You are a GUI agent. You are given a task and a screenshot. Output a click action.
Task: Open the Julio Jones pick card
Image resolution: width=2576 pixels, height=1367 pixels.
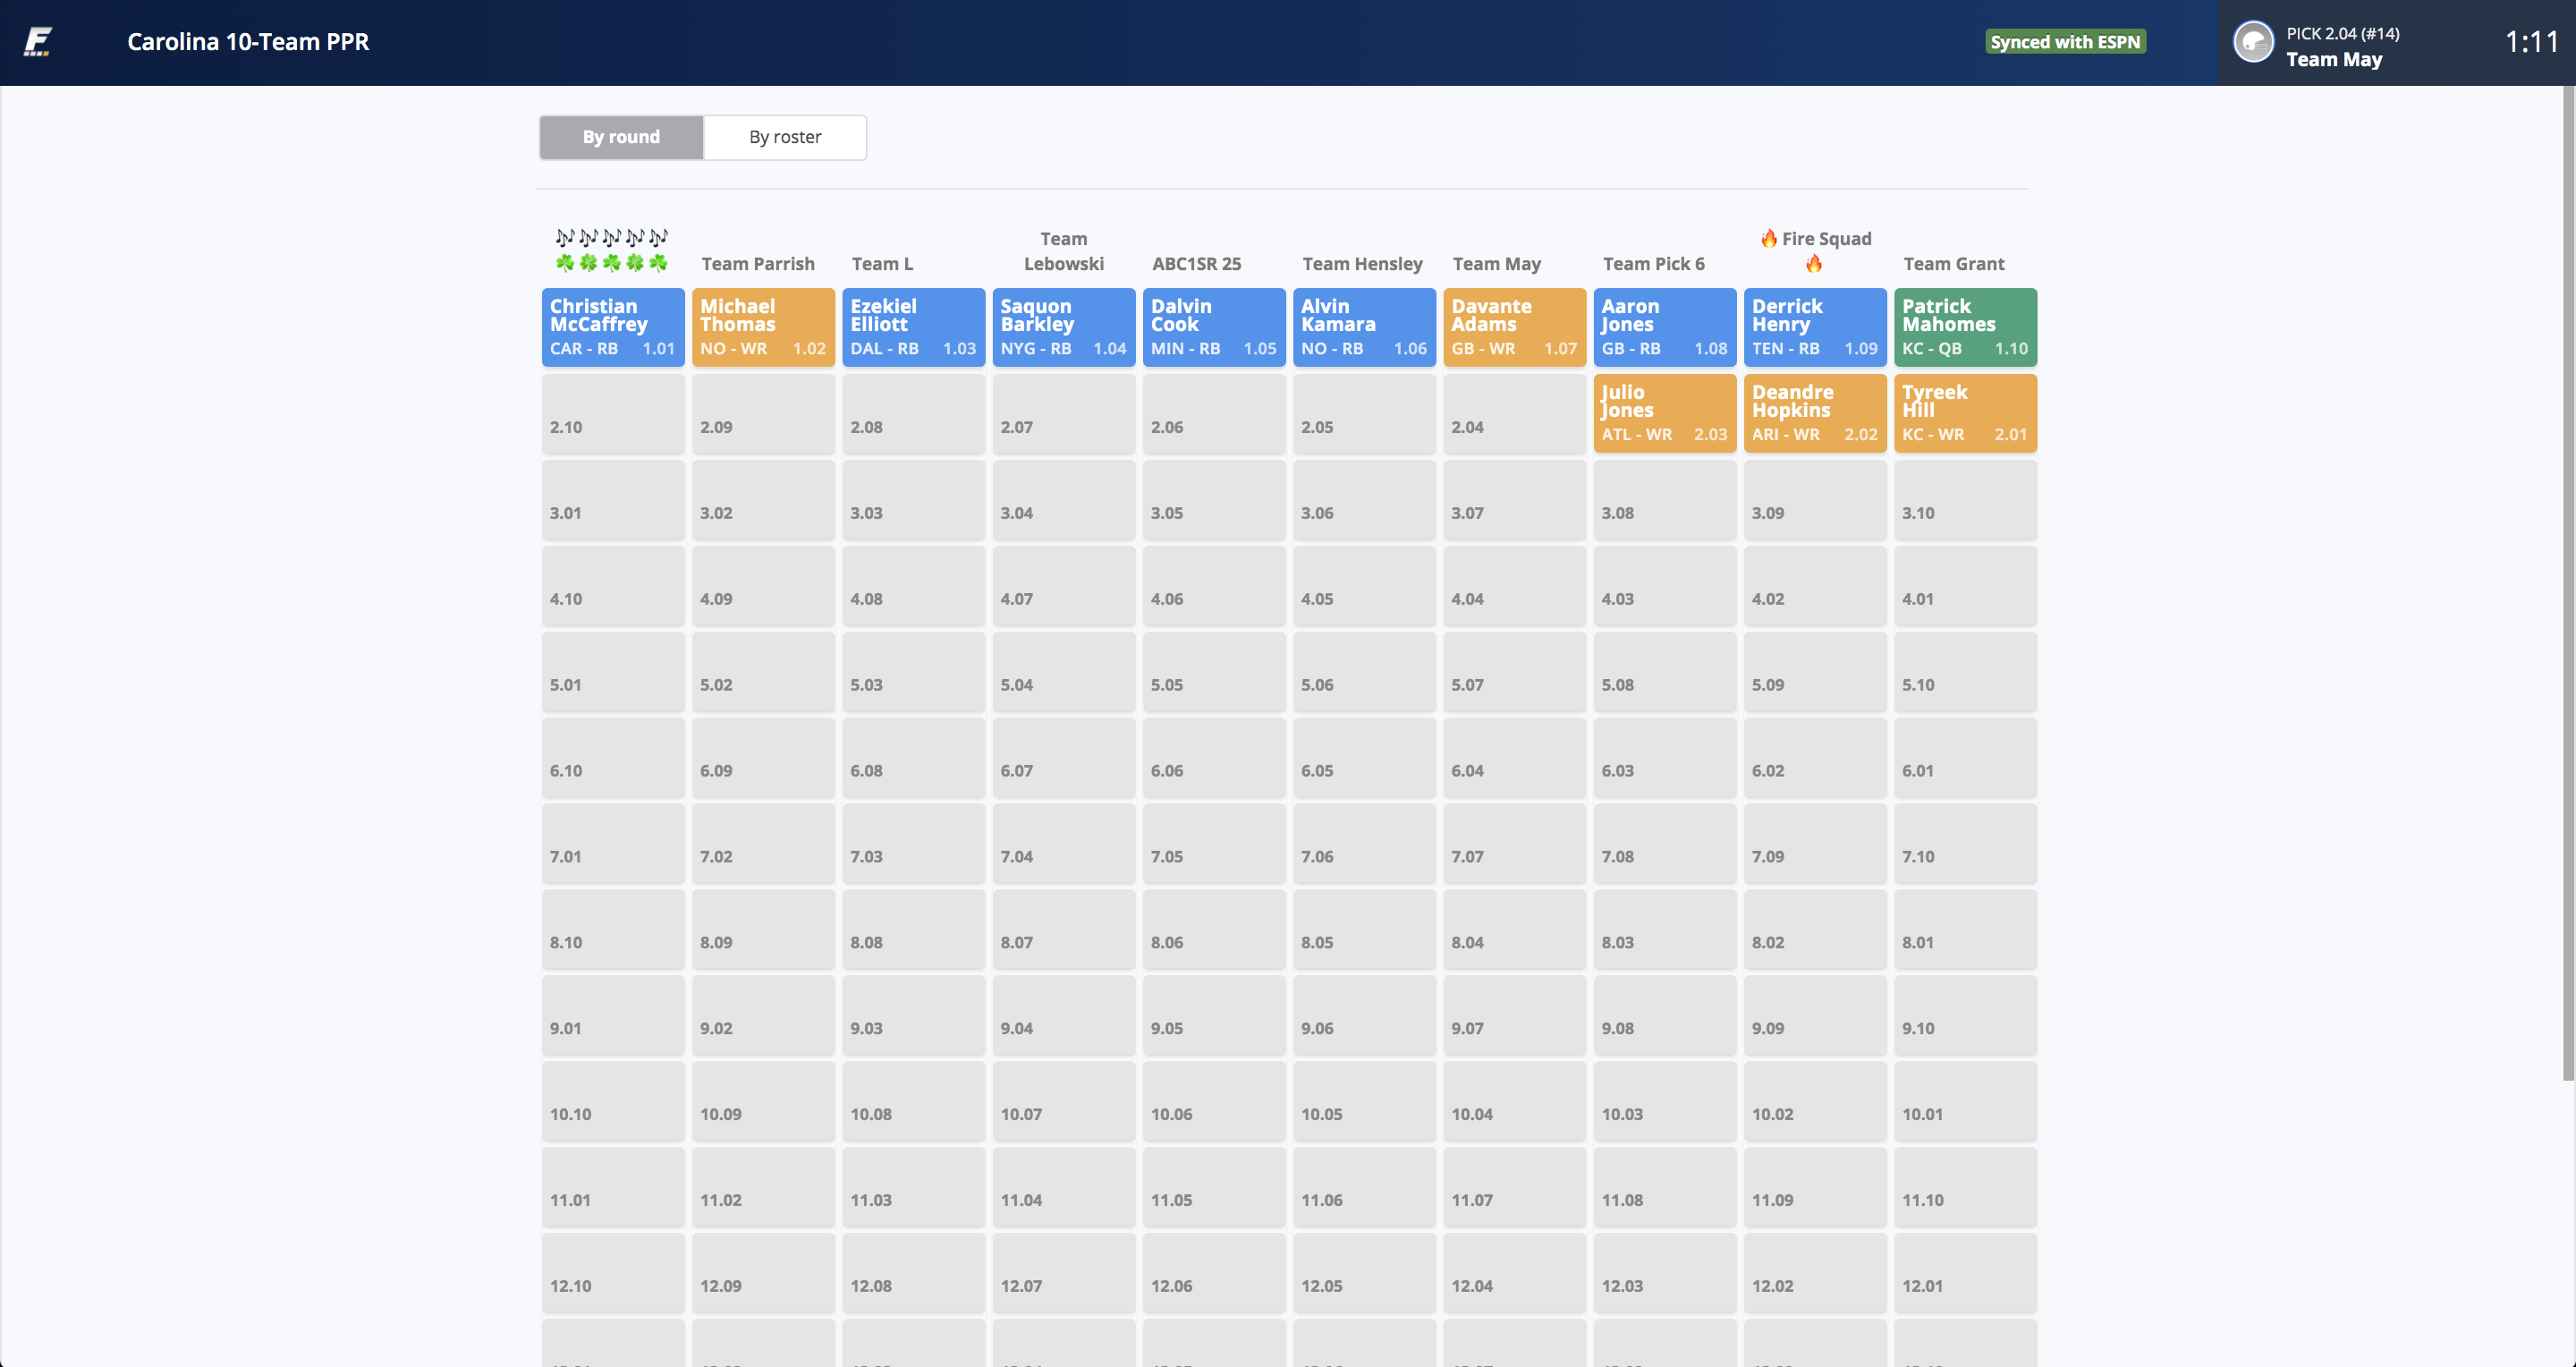(1665, 413)
